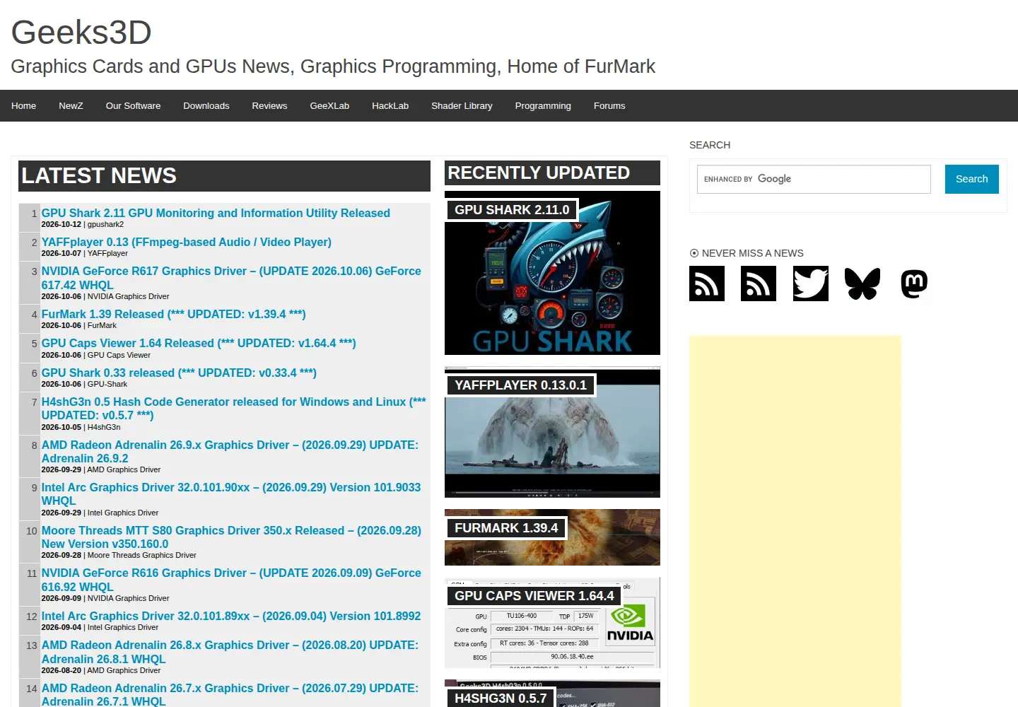Click the Geeks3D site title
1018x707 pixels.
(x=81, y=33)
